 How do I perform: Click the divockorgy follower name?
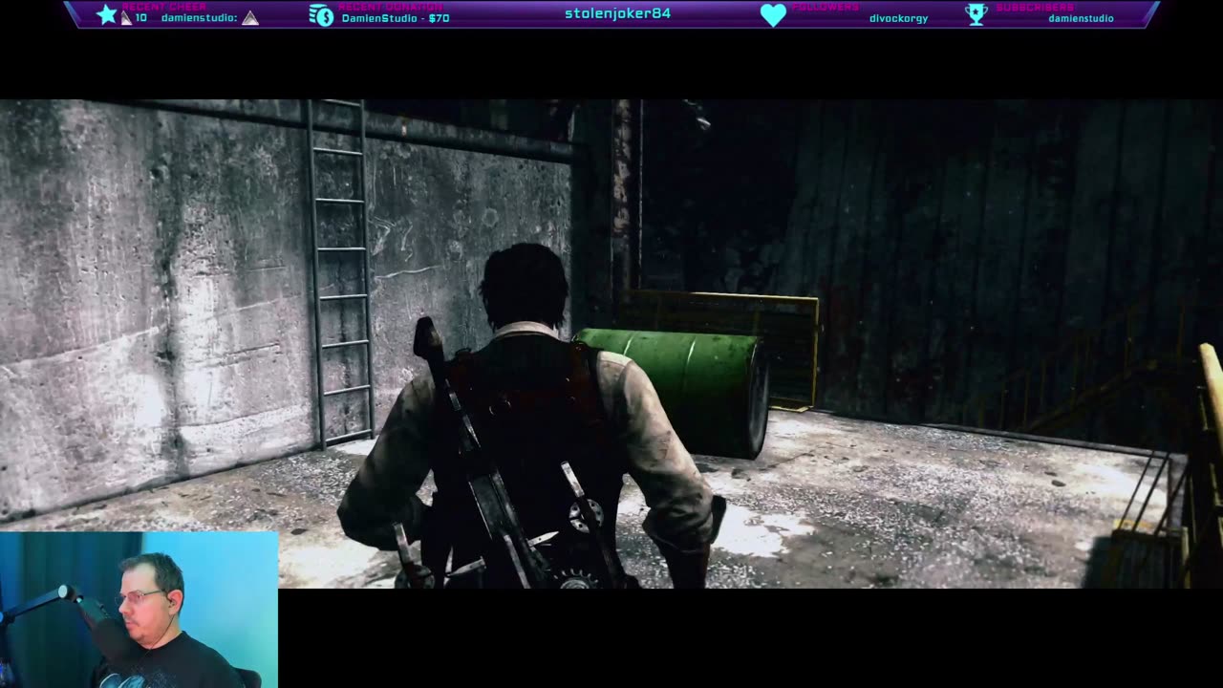[x=898, y=18]
